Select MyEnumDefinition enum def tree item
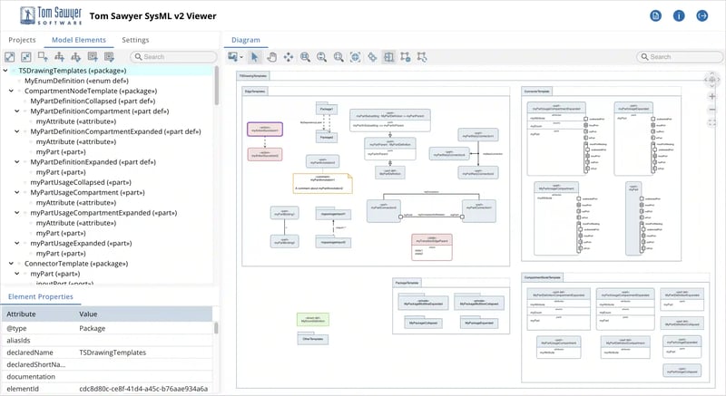This screenshot has width=726, height=396. point(76,81)
